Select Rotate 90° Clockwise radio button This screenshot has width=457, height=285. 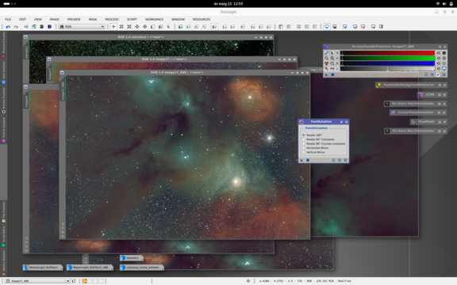point(303,139)
